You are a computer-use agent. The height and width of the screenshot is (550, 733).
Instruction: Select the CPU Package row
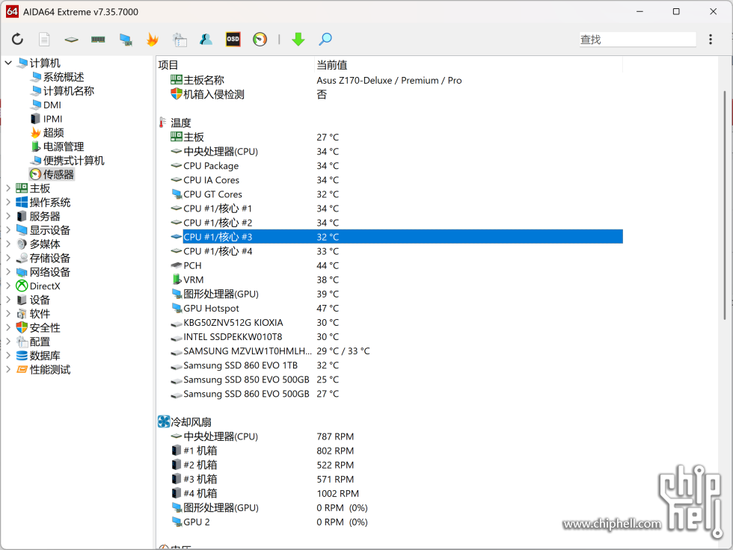(x=396, y=166)
